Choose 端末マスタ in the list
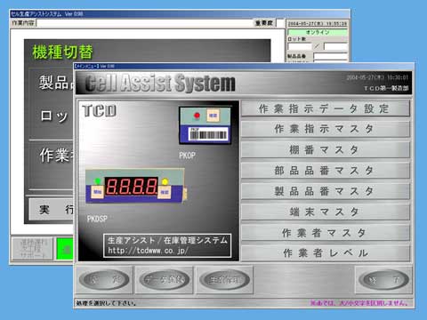The height and width of the screenshot is (320, 427). [326, 212]
